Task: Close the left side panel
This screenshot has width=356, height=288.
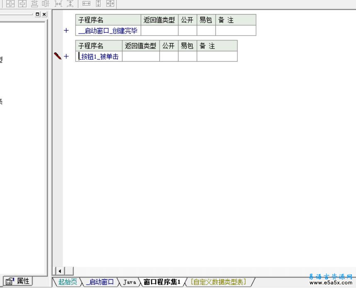Action: (x=44, y=14)
